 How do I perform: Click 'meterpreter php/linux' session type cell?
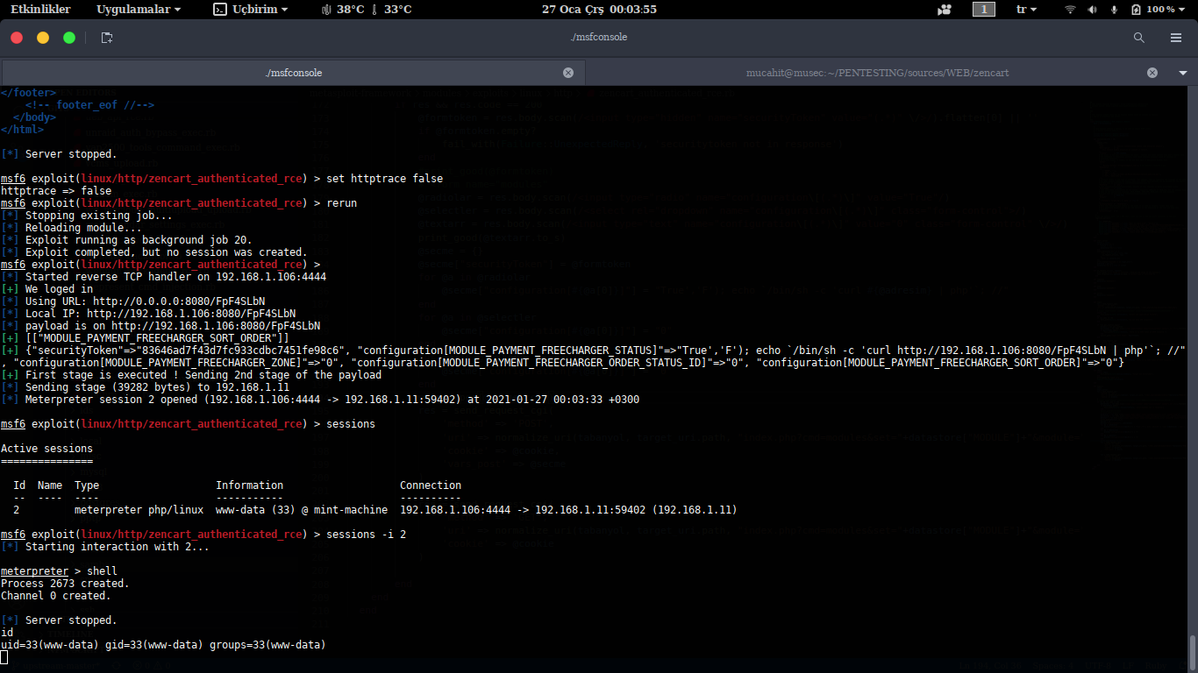[x=139, y=510]
